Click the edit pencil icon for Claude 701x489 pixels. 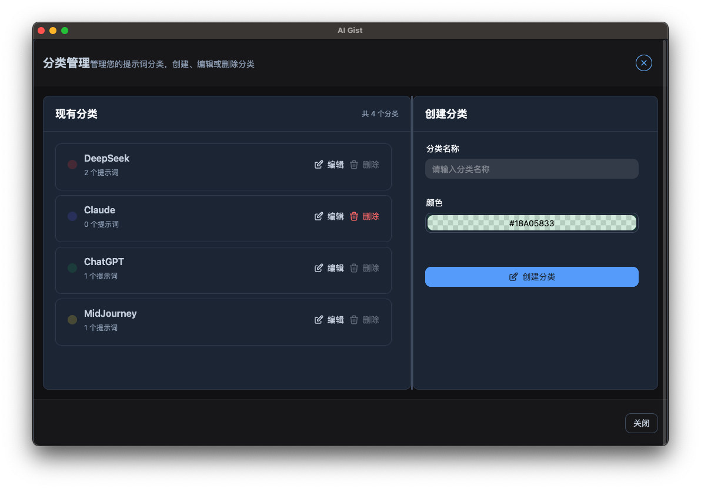coord(319,216)
